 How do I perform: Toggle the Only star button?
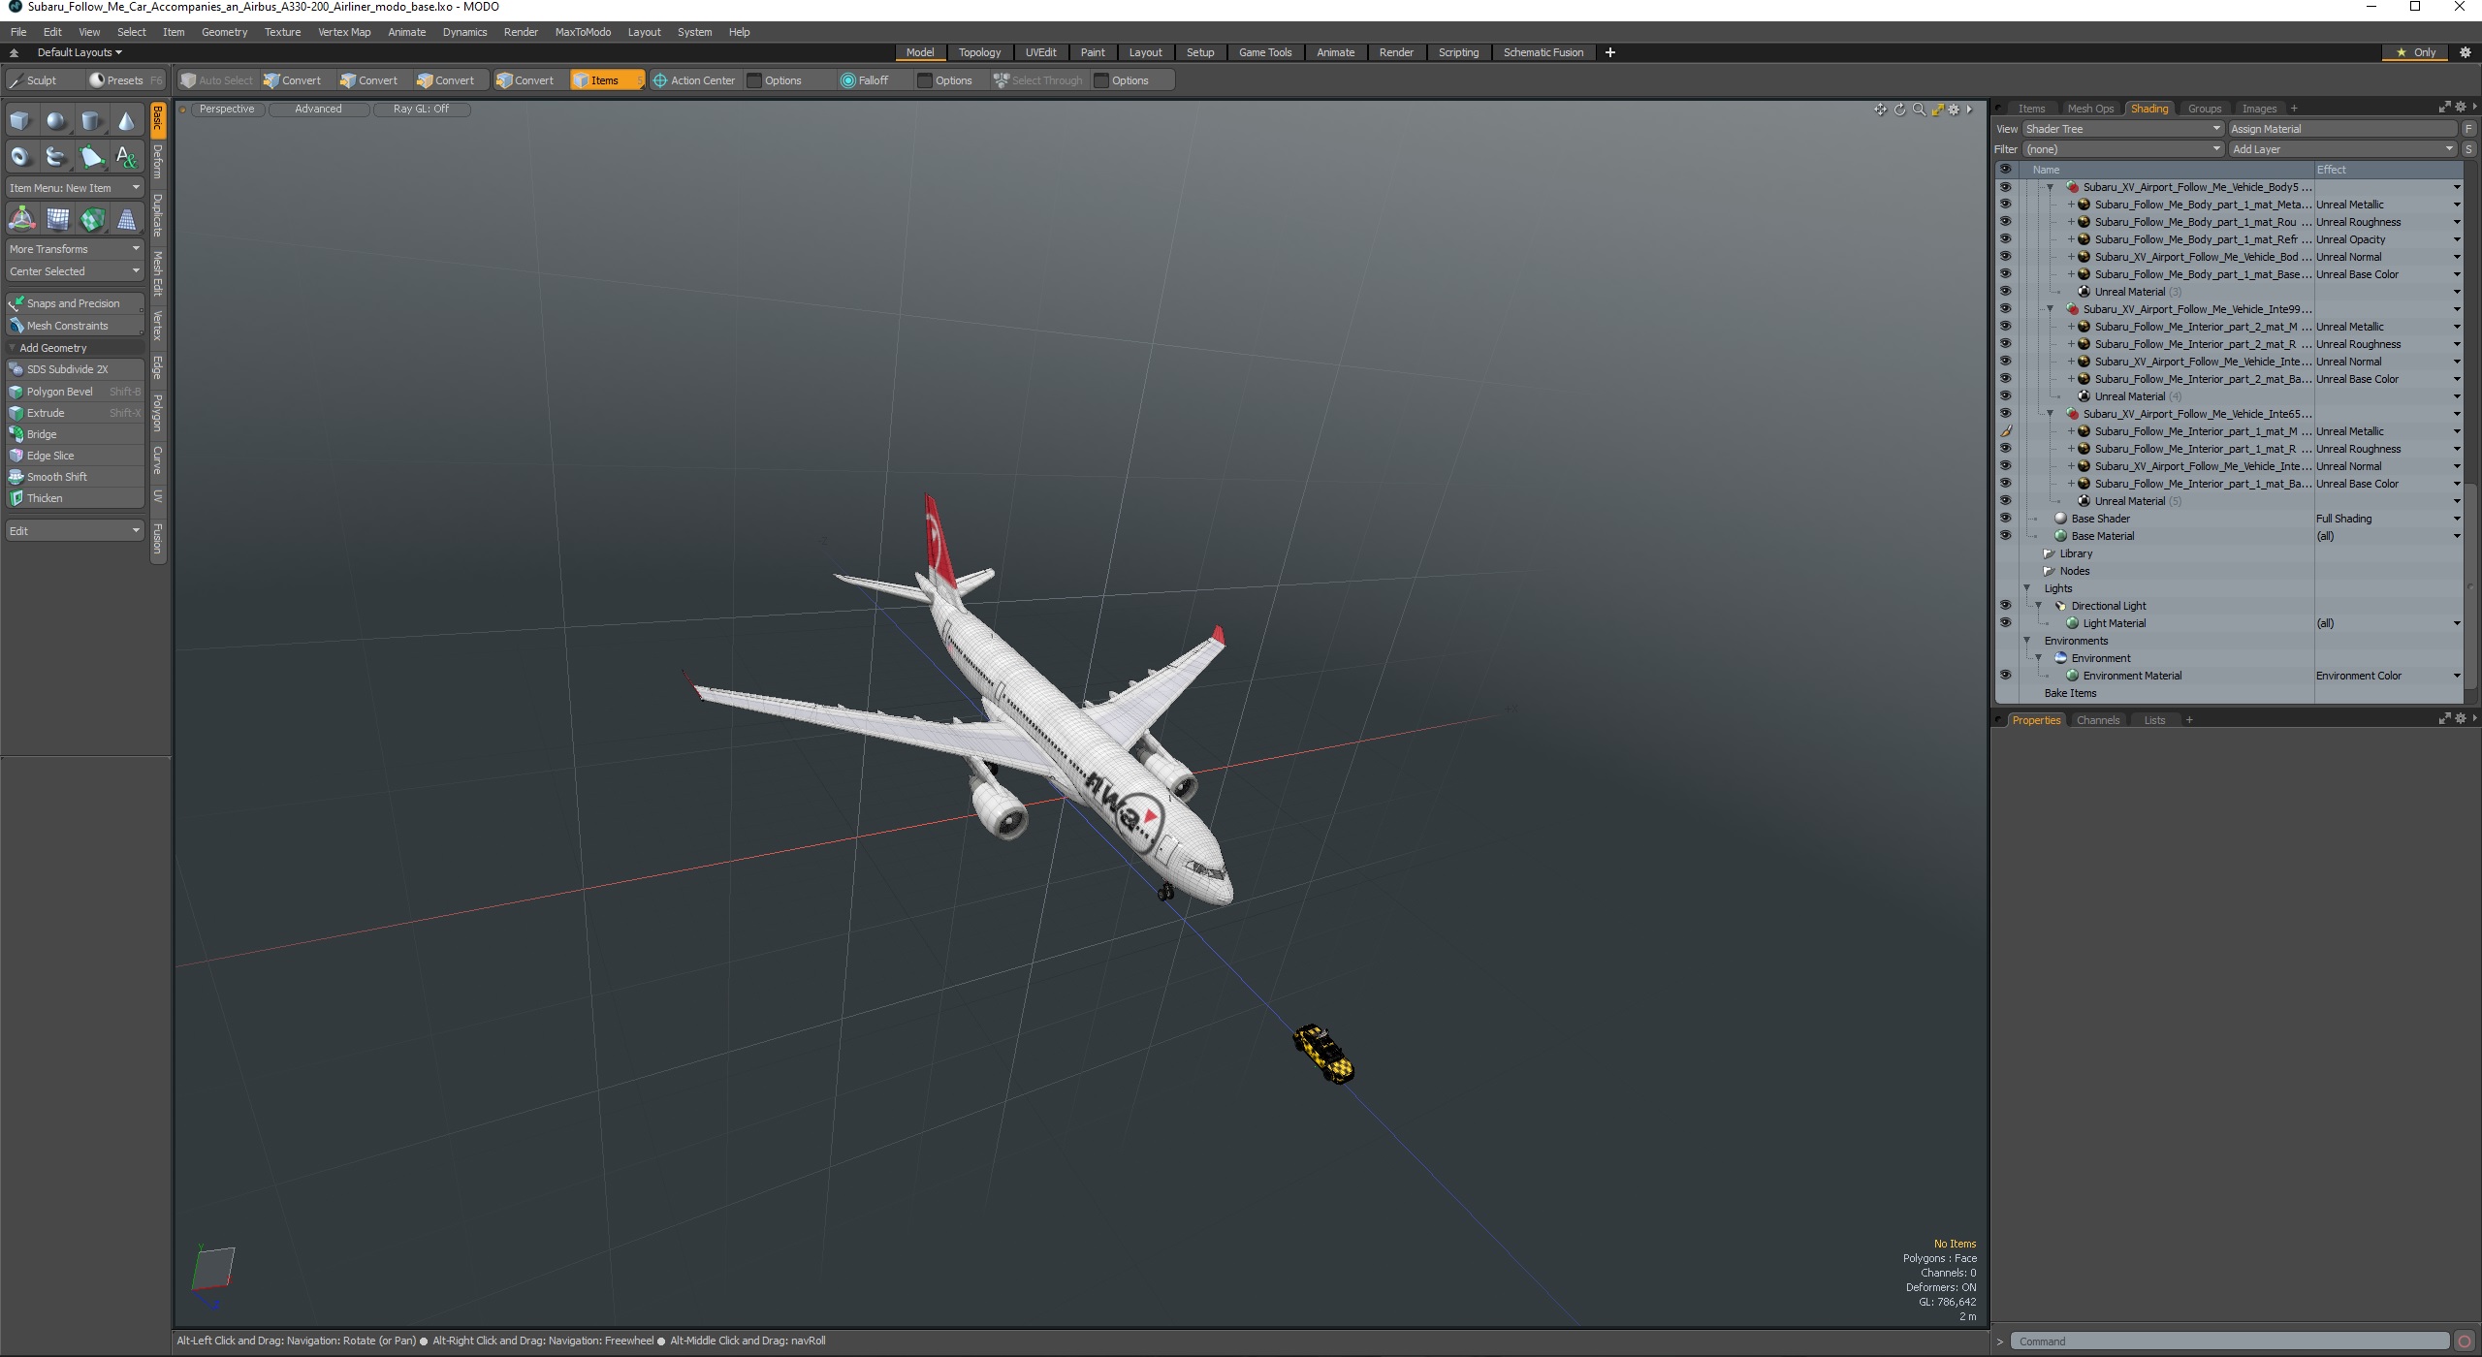click(2417, 52)
